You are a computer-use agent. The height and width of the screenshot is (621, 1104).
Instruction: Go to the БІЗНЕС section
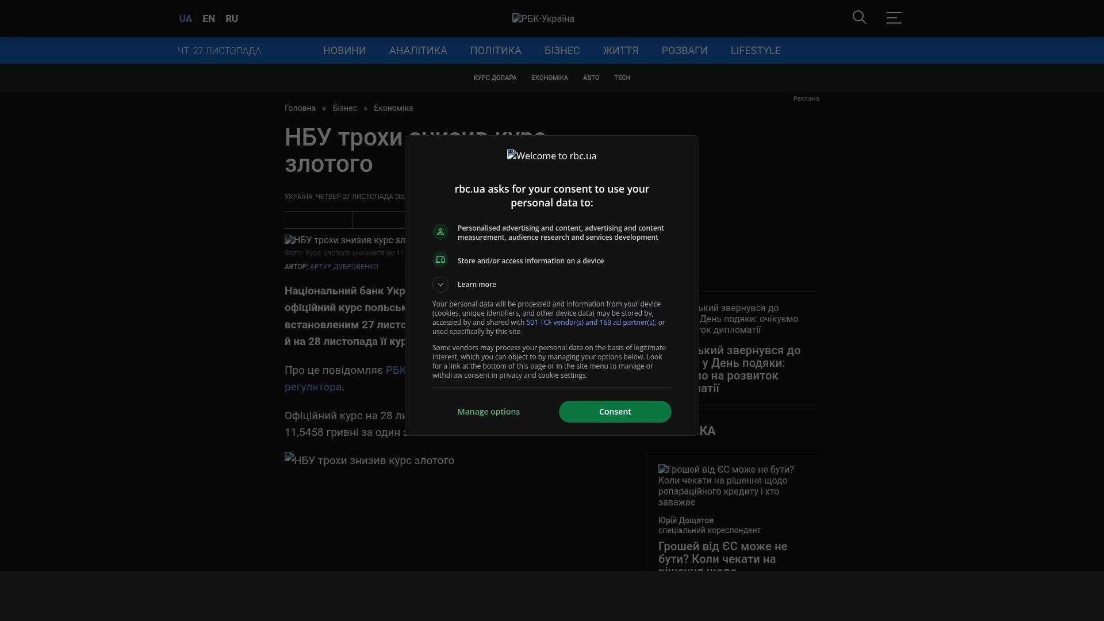562,51
